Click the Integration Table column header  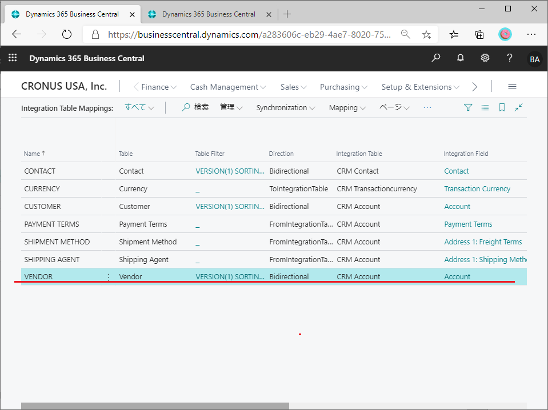pos(359,154)
